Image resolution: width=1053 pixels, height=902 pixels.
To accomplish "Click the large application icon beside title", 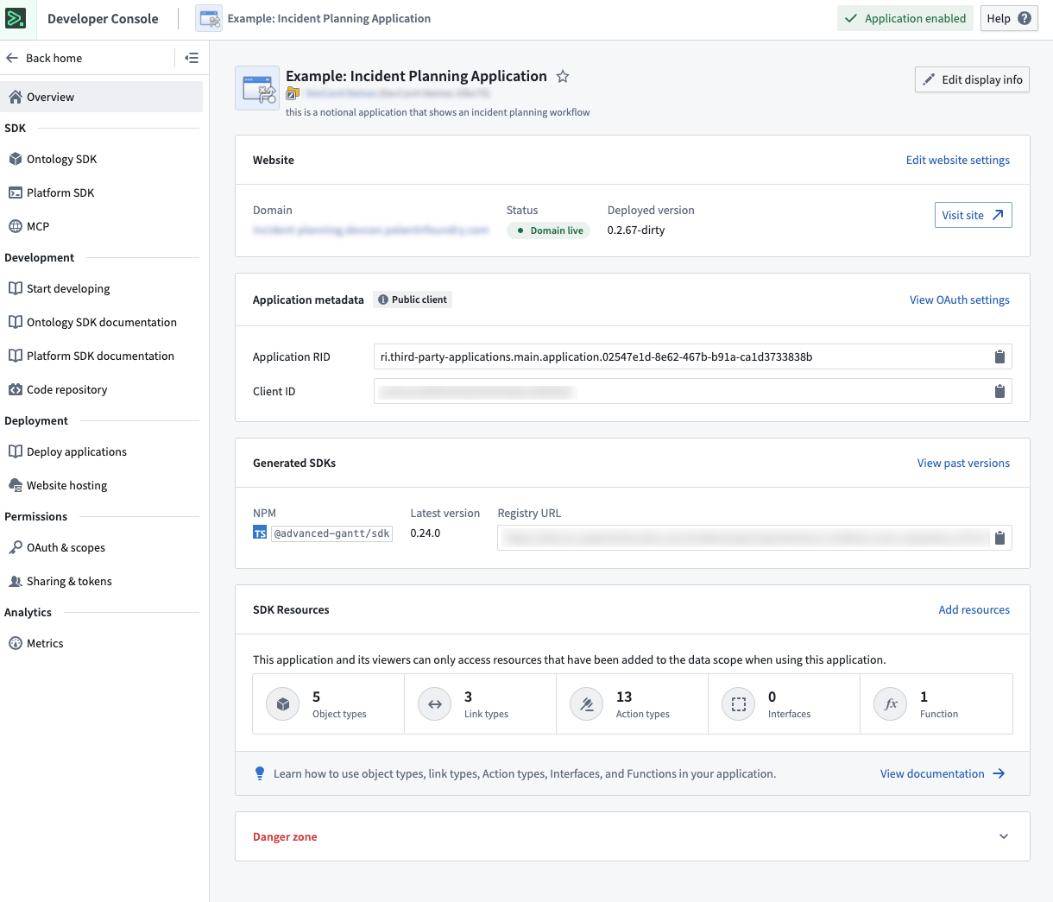I will (257, 88).
